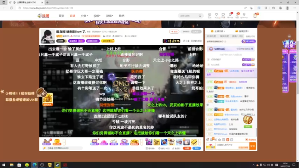The image size is (299, 168).
Task: Select the cake dessert gift icon
Action: click(x=172, y=142)
